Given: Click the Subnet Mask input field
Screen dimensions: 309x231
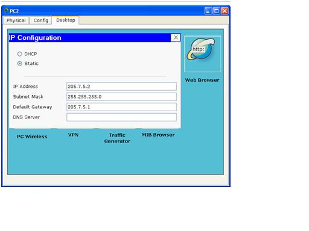Looking at the screenshot, I should 121,97.
